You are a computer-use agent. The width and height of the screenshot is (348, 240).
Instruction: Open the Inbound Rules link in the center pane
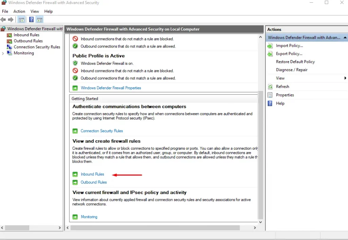92,174
